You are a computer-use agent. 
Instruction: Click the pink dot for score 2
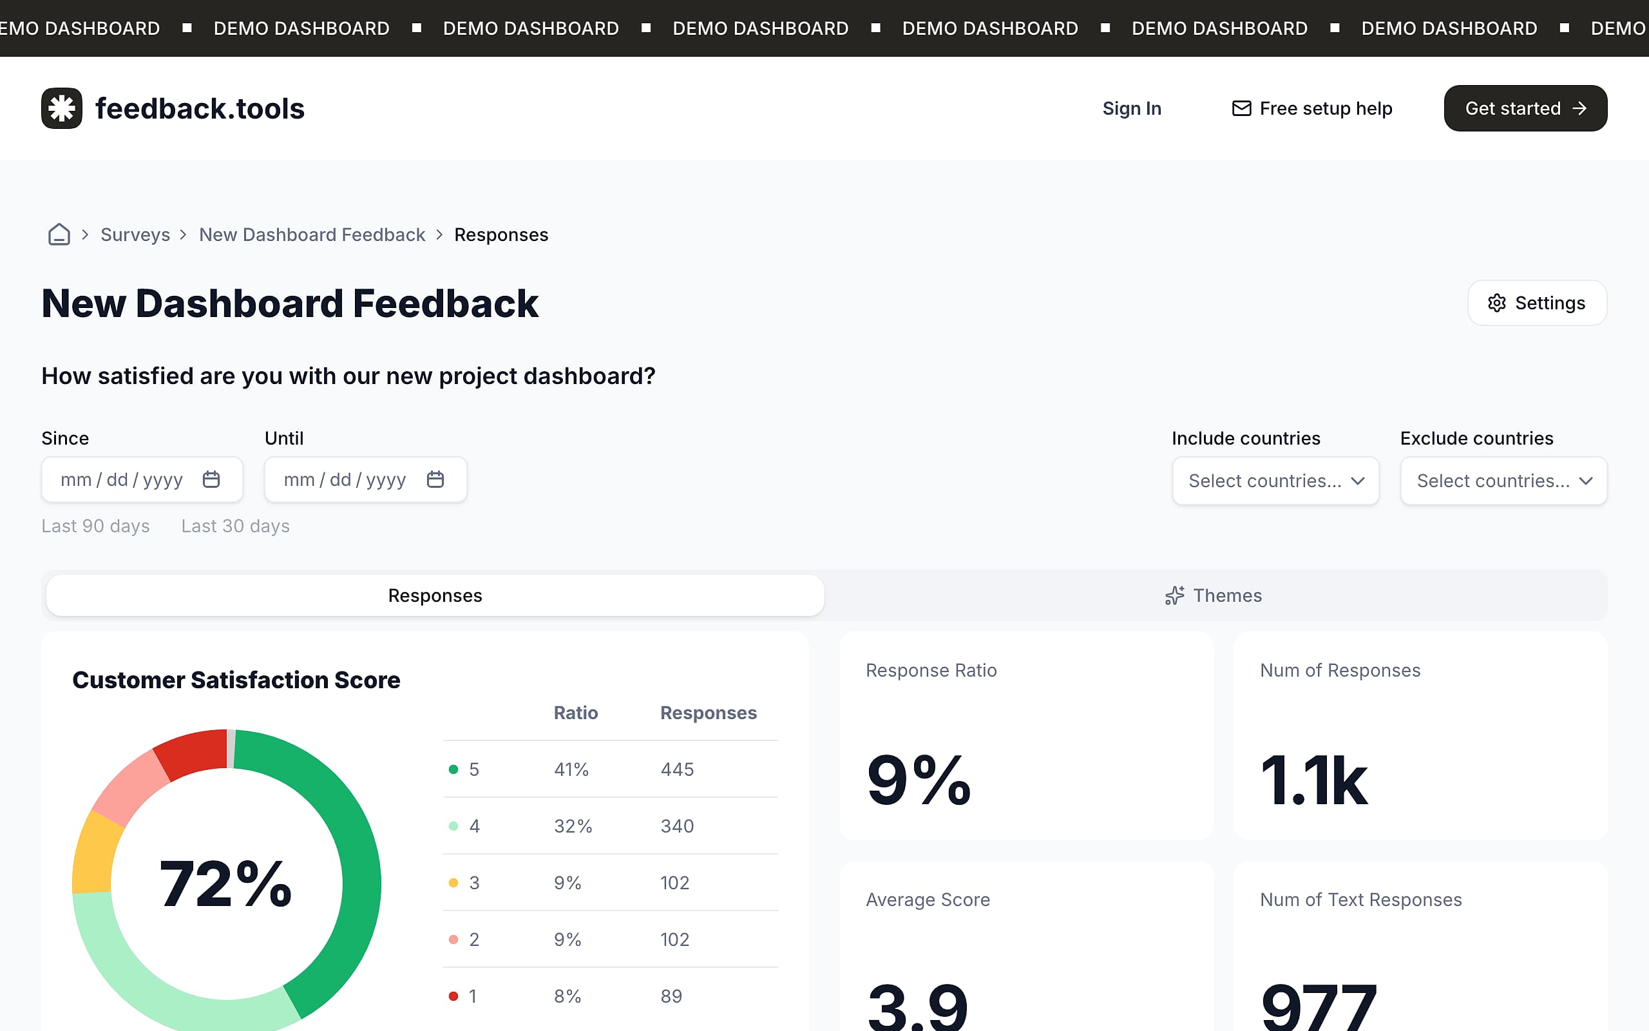[453, 939]
